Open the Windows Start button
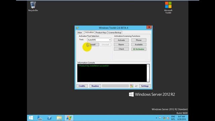This screenshot has height=121, width=215. (31, 118)
